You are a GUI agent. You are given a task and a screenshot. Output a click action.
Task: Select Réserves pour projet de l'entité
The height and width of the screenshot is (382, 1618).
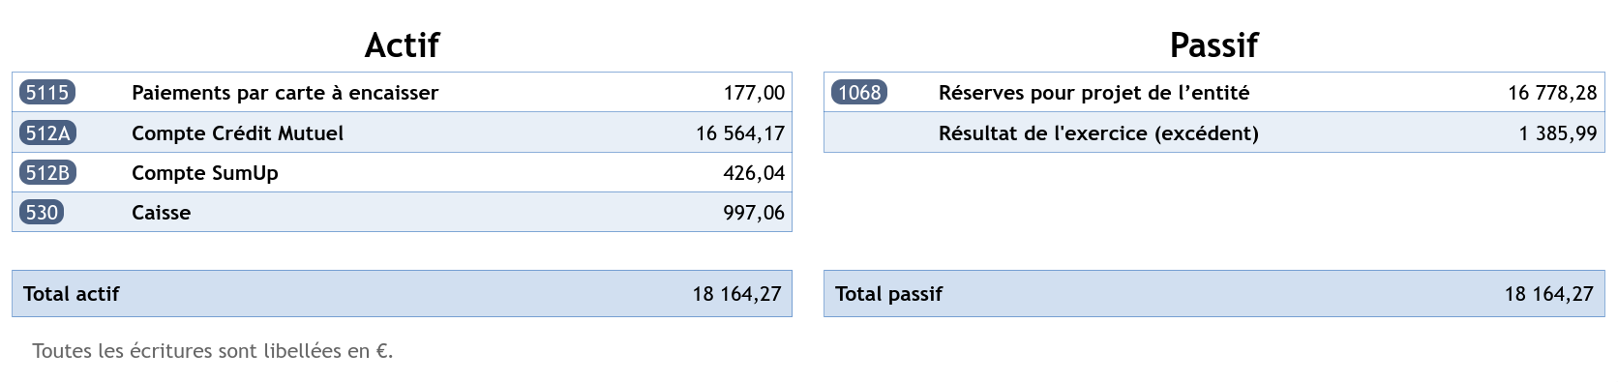pos(1094,93)
